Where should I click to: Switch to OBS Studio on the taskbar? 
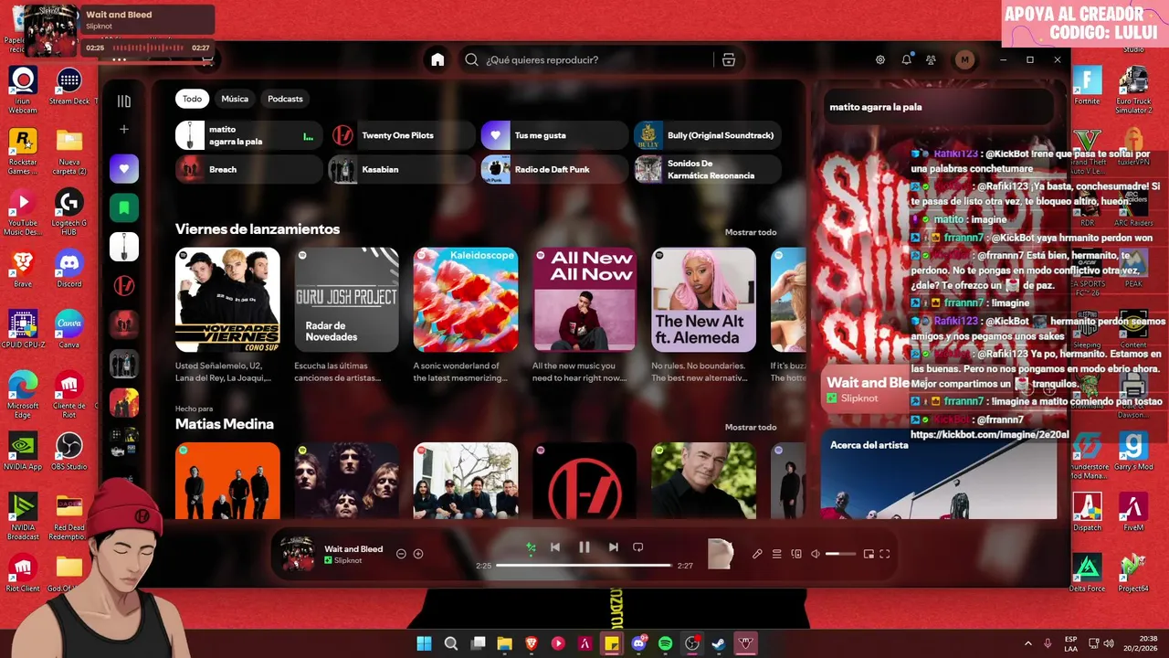click(x=692, y=643)
